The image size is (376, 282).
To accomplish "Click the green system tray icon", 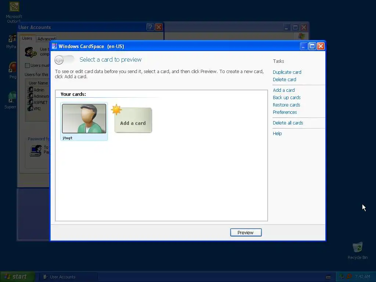I will tap(342, 276).
